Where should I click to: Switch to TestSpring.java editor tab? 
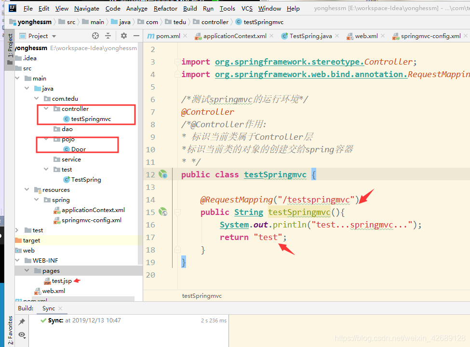pyautogui.click(x=307, y=36)
